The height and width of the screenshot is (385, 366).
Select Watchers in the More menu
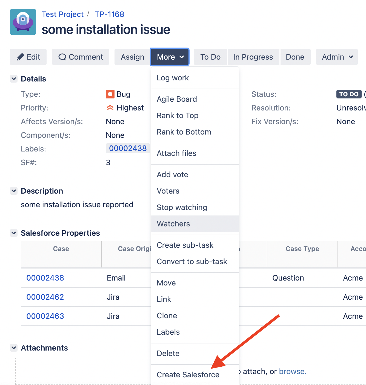(173, 224)
